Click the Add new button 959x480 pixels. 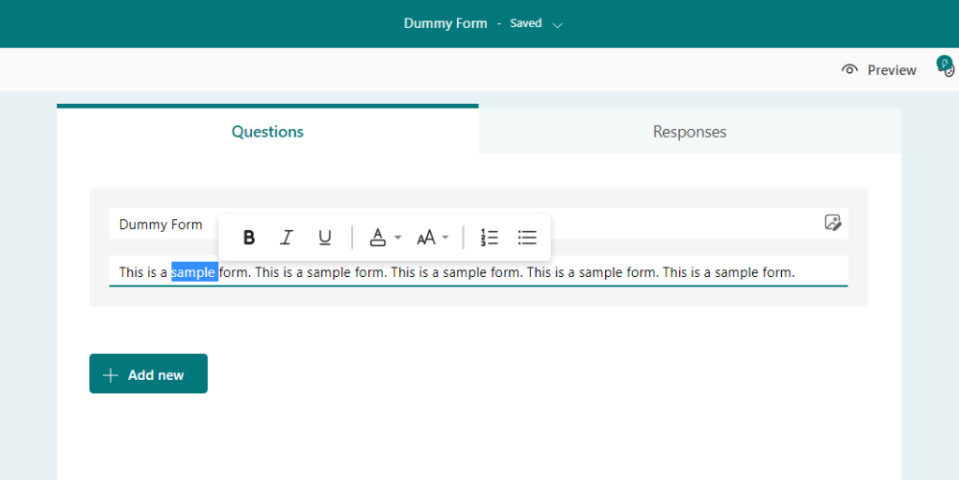[x=149, y=373]
